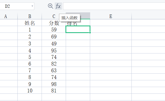Viewport: 165px width, 101px height.
Task: Select name cell with value 5
Action: point(30,57)
